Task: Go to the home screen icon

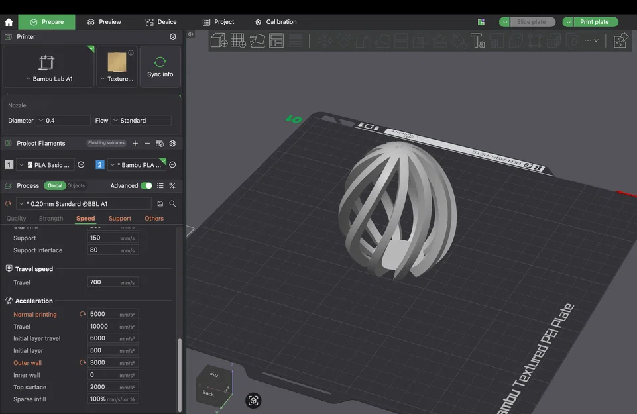Action: tap(9, 22)
